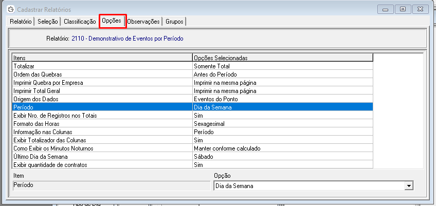Switch to the Seleção tab
This screenshot has height=206, width=436.
pyautogui.click(x=47, y=22)
